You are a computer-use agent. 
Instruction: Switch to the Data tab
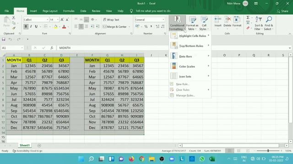83,11
